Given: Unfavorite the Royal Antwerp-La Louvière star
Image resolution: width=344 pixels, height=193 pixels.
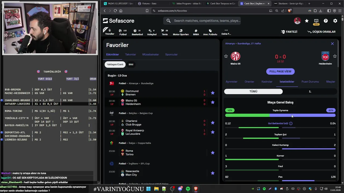Looking at the screenshot, I should pyautogui.click(x=213, y=132).
